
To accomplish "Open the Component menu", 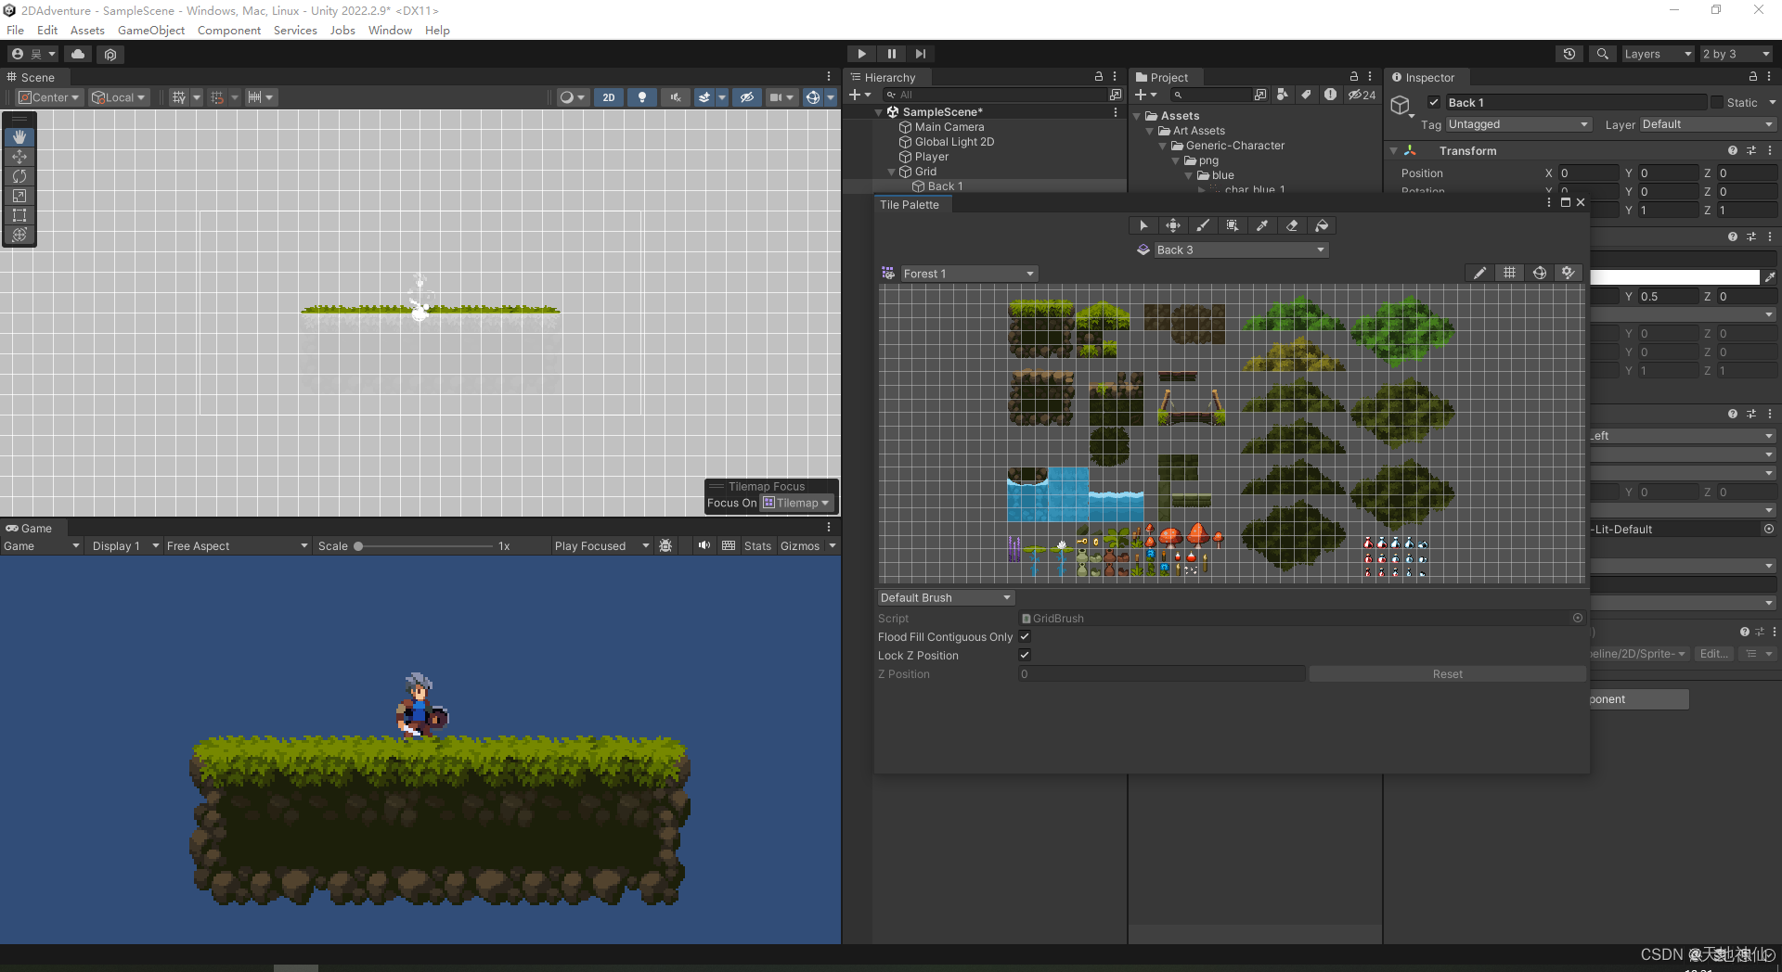I will click(229, 31).
